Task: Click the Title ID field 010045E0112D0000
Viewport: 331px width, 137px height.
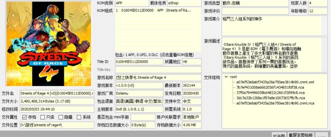Action: 139,62
